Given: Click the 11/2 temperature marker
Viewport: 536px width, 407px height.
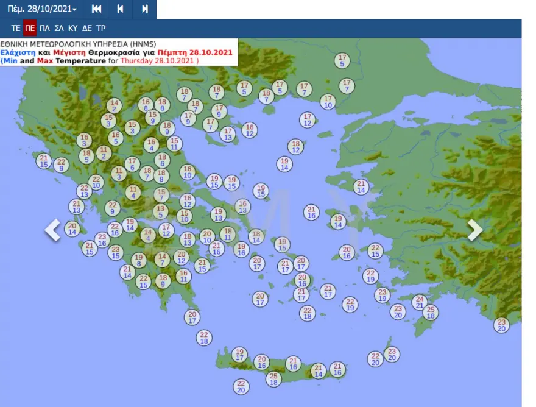Looking at the screenshot, I should (104, 153).
